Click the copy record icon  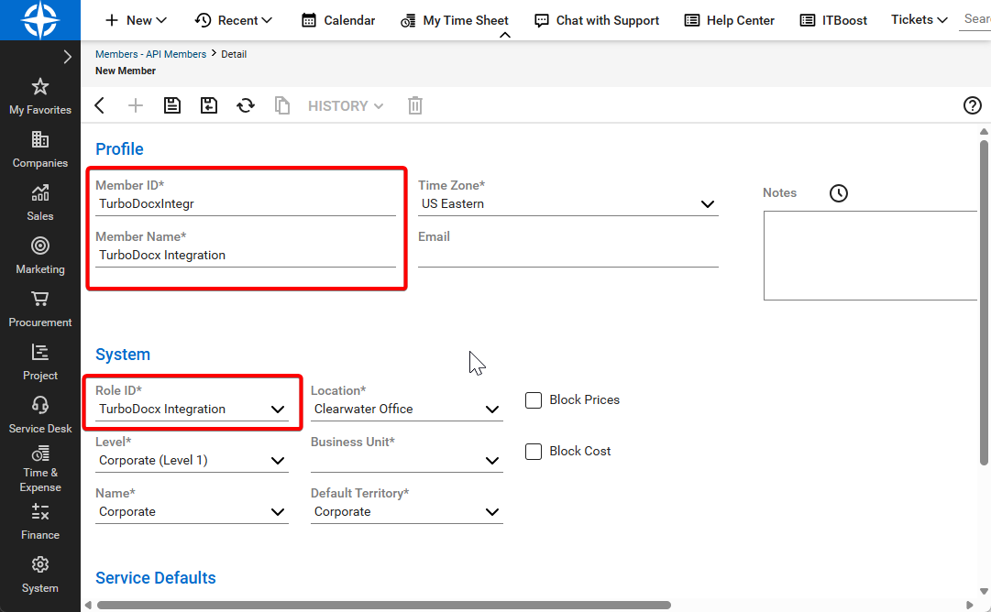tap(281, 105)
